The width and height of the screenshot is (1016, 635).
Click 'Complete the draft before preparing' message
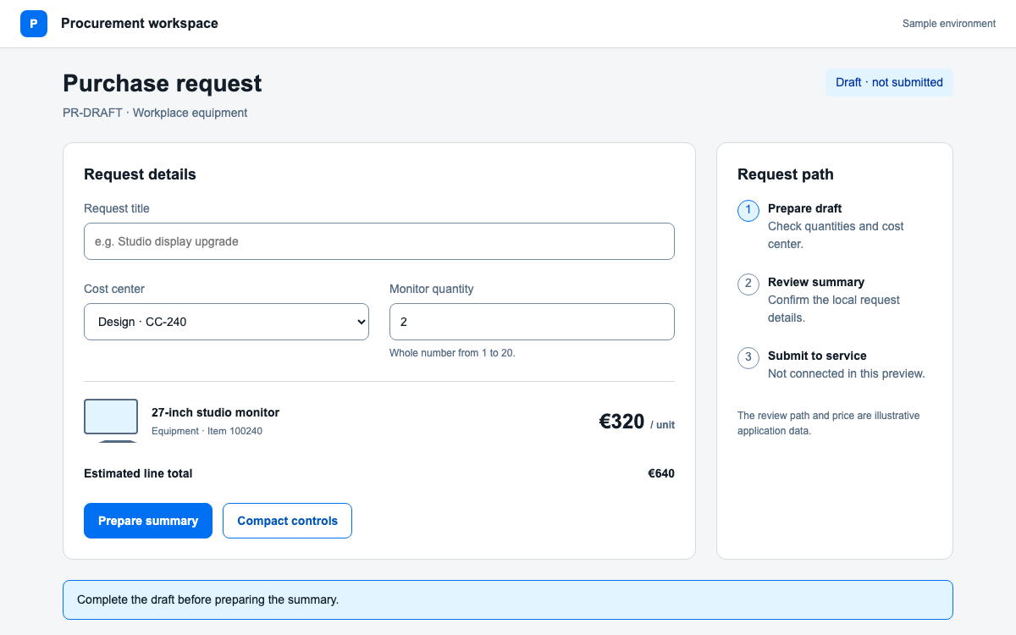207,599
